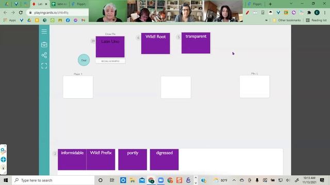
Task: Reload the playingcards.io page
Action: (x=21, y=12)
